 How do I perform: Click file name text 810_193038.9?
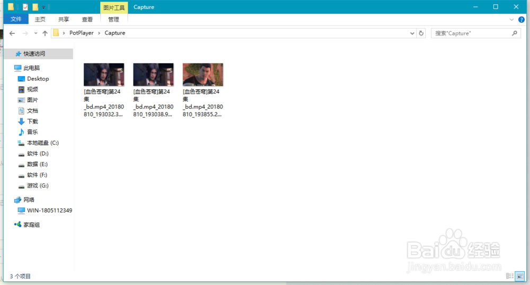pyautogui.click(x=153, y=114)
